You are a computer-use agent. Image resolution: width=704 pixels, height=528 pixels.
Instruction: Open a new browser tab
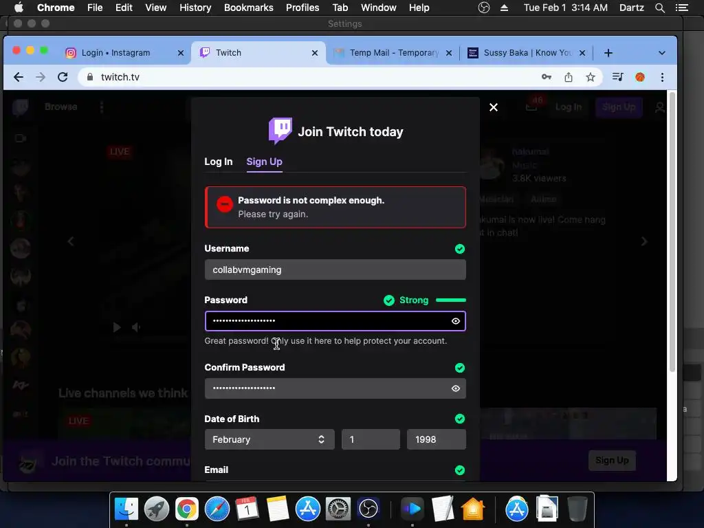pyautogui.click(x=608, y=53)
